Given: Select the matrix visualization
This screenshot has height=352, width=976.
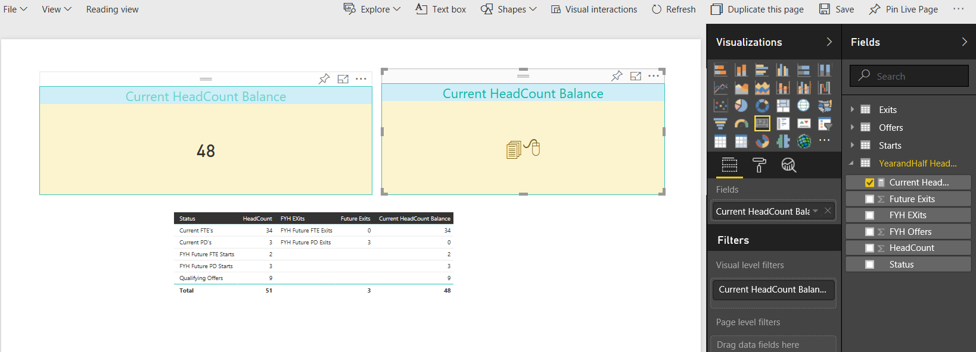Looking at the screenshot, I should (x=741, y=142).
